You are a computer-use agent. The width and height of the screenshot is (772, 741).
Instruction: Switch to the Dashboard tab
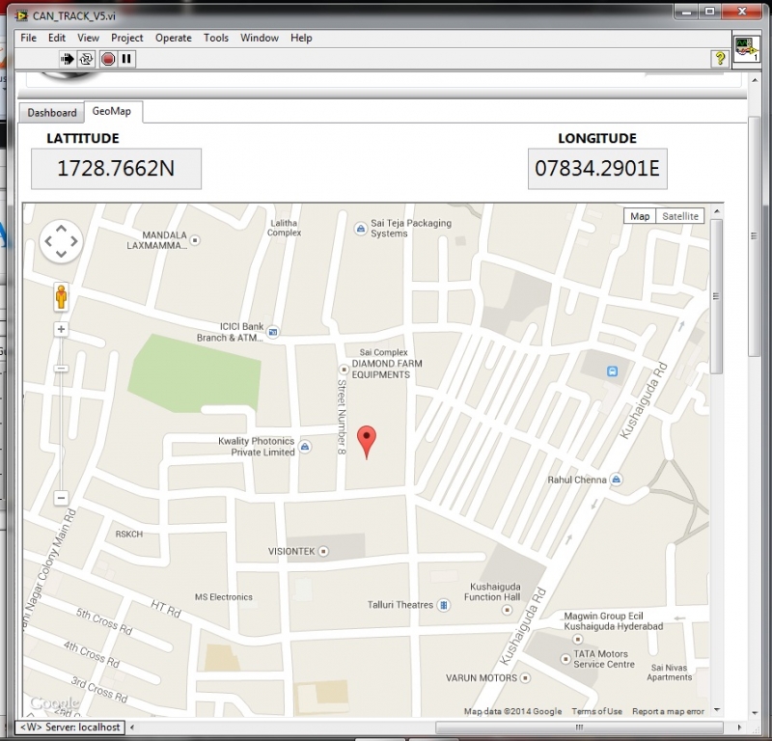point(51,113)
